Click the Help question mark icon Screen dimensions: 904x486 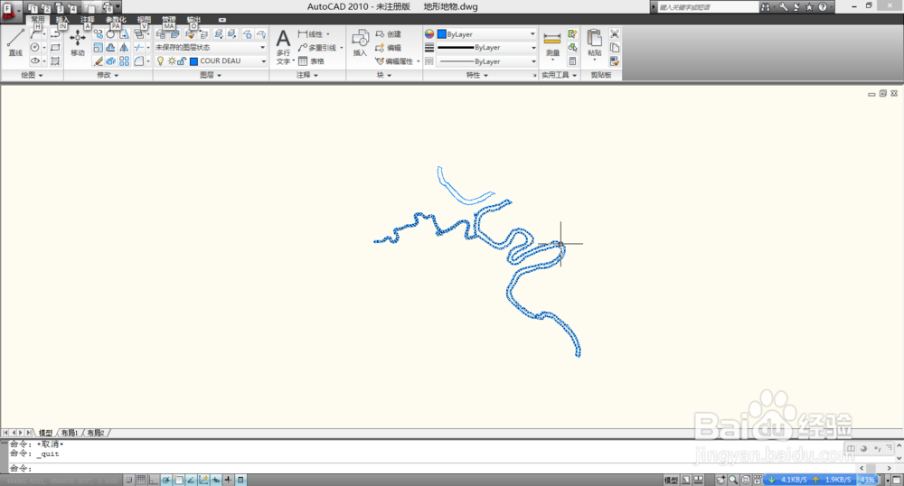pos(823,7)
